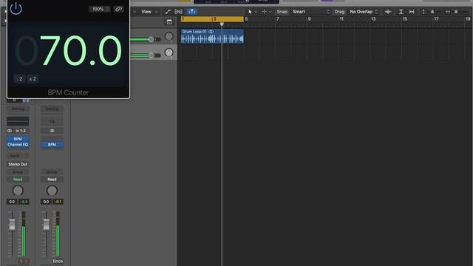Reset the -4.4 peak level display
This screenshot has height=266, width=473.
point(24,202)
